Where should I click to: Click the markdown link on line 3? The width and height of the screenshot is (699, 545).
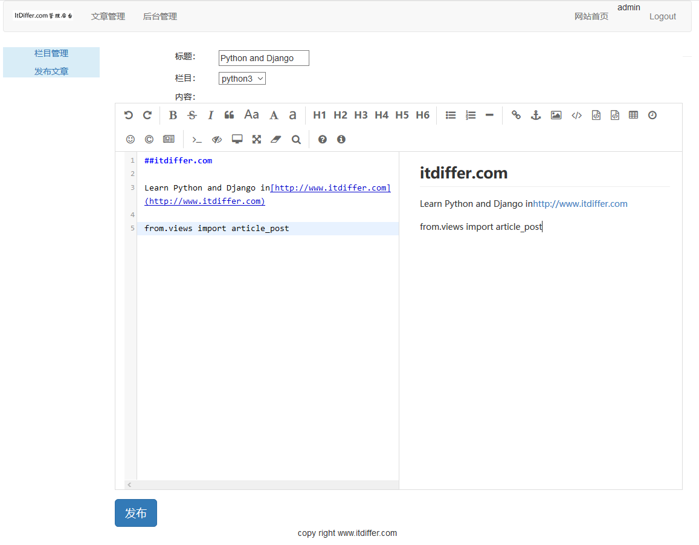(330, 188)
